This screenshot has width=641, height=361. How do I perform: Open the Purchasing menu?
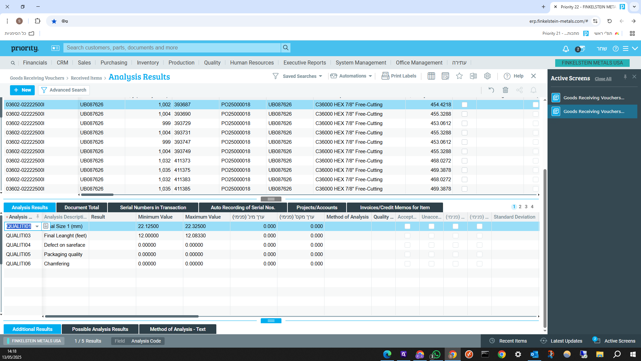click(x=114, y=63)
